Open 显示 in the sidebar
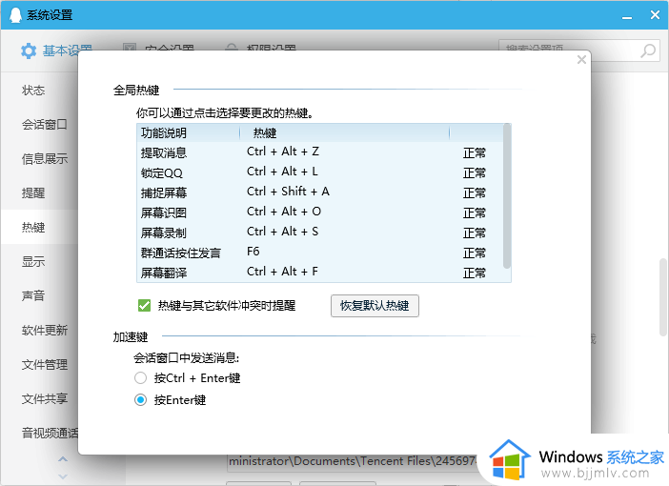Image resolution: width=669 pixels, height=486 pixels. pyautogui.click(x=33, y=261)
